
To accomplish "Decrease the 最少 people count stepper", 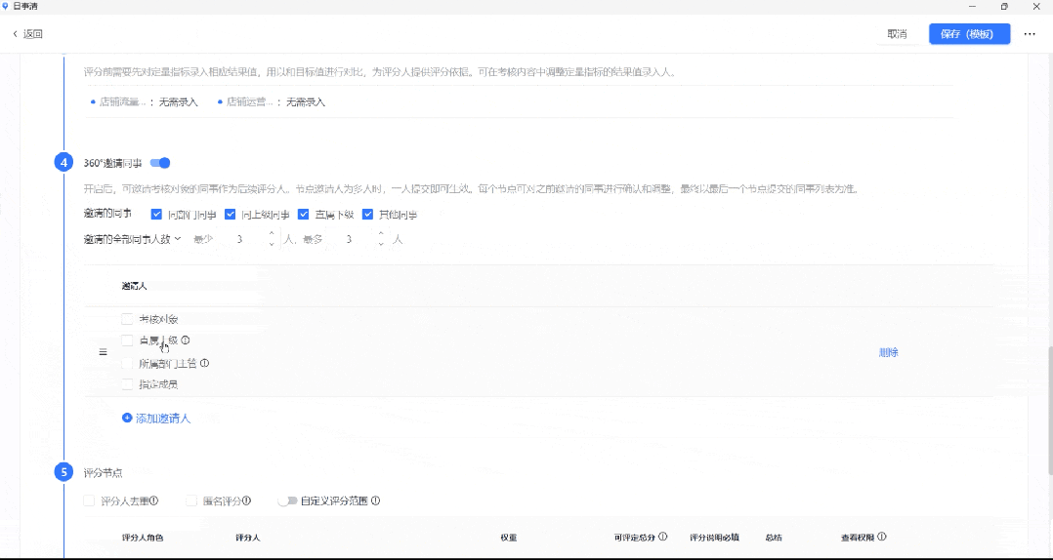I will click(272, 244).
